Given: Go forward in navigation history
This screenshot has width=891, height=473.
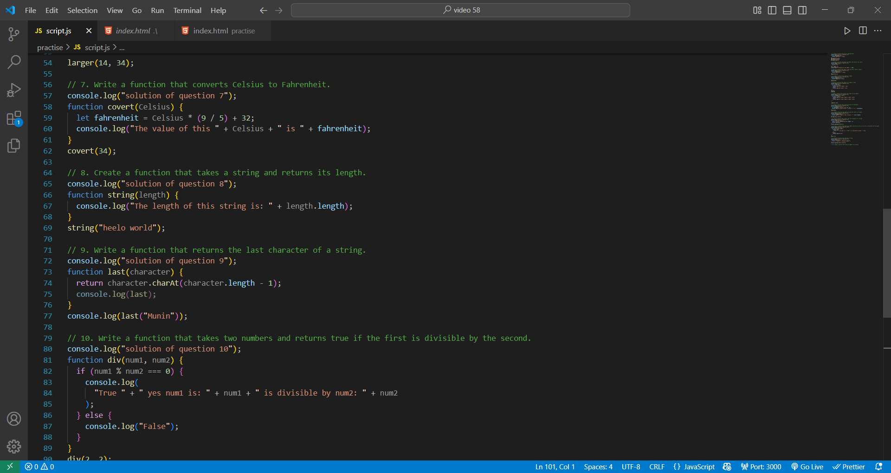Looking at the screenshot, I should (x=279, y=10).
